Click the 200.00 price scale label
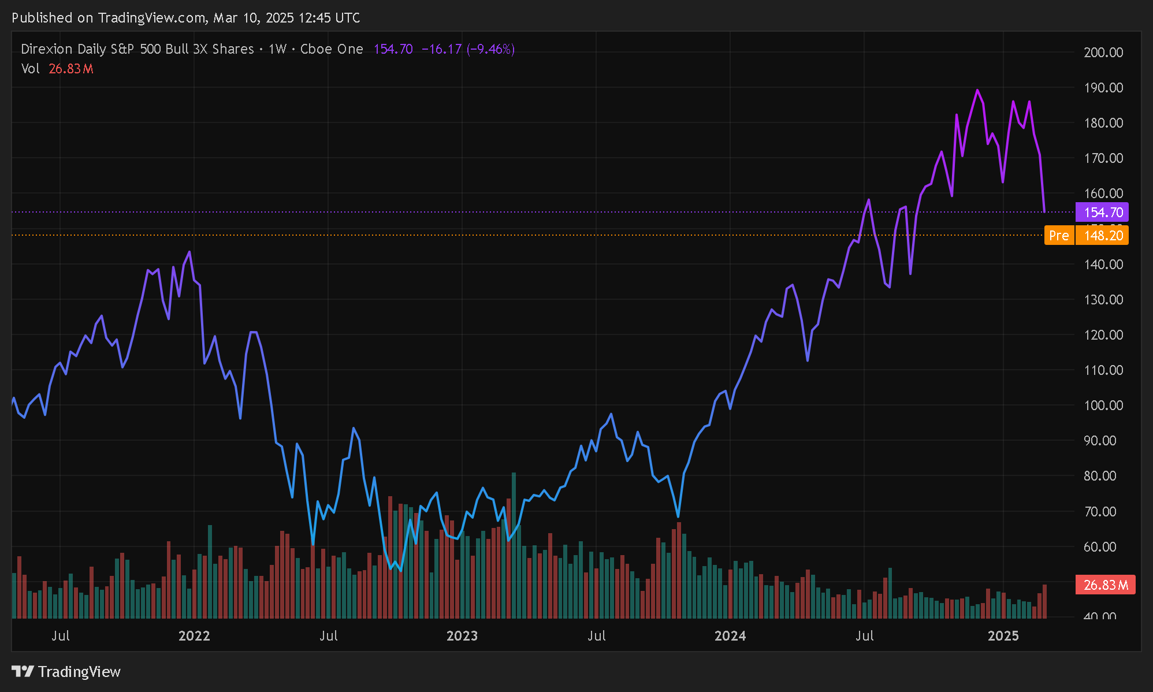Image resolution: width=1153 pixels, height=692 pixels. click(x=1103, y=53)
